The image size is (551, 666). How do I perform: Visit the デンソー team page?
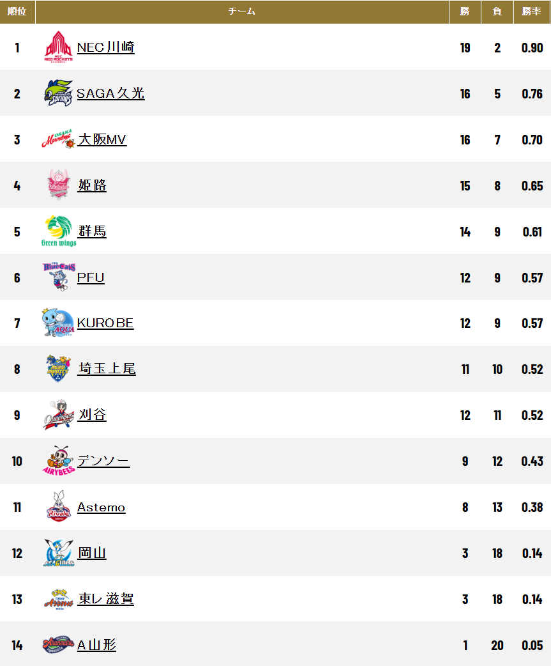click(103, 461)
